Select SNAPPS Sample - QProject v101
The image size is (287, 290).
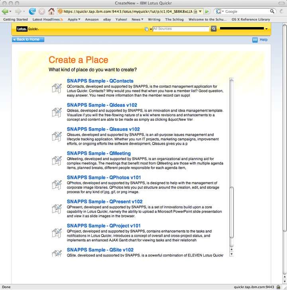[104, 225]
